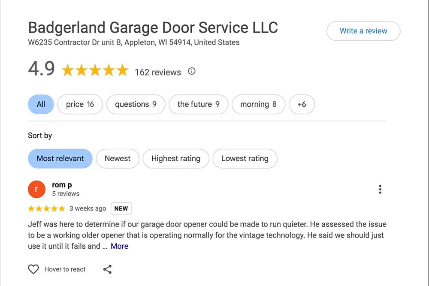The height and width of the screenshot is (286, 429).
Task: Enable the Newest sort option
Action: coord(118,158)
